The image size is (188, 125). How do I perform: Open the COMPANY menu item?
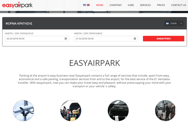(x=116, y=5)
